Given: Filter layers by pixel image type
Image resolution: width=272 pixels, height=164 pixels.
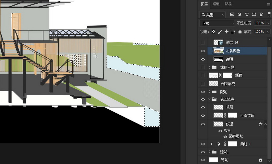Looking at the screenshot, I should click(x=232, y=14).
